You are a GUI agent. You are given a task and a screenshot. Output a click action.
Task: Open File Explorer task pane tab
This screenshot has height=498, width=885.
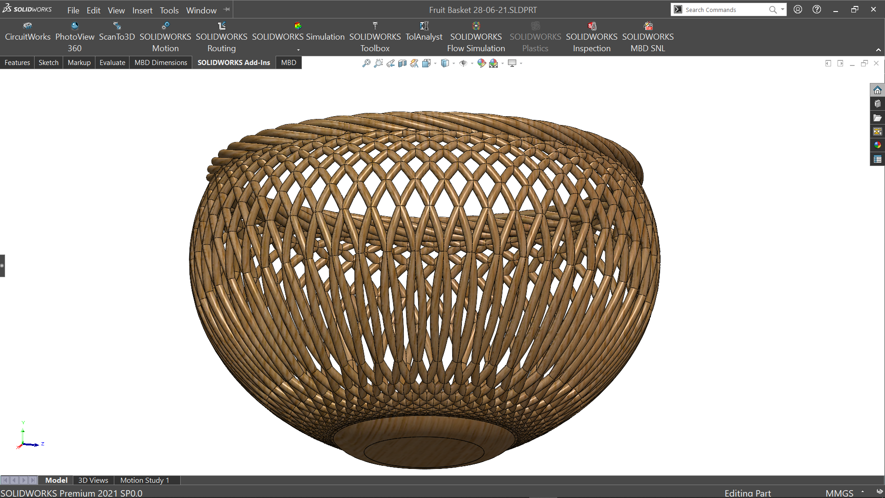(877, 118)
